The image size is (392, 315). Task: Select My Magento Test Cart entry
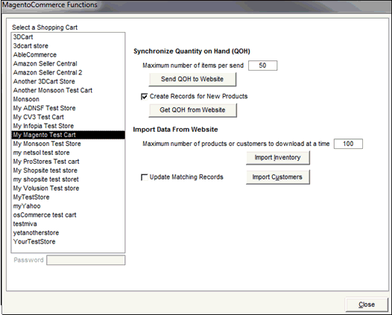tap(68, 135)
